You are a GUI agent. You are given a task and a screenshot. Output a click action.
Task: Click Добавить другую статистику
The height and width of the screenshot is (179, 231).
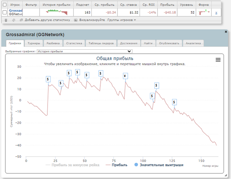click(47, 20)
